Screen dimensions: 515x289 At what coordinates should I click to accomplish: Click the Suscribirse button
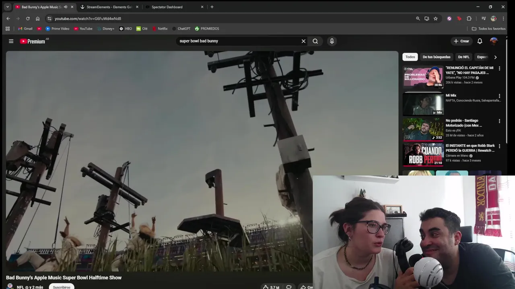(x=62, y=287)
